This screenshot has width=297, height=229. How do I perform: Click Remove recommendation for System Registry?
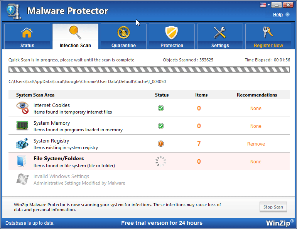(x=256, y=144)
